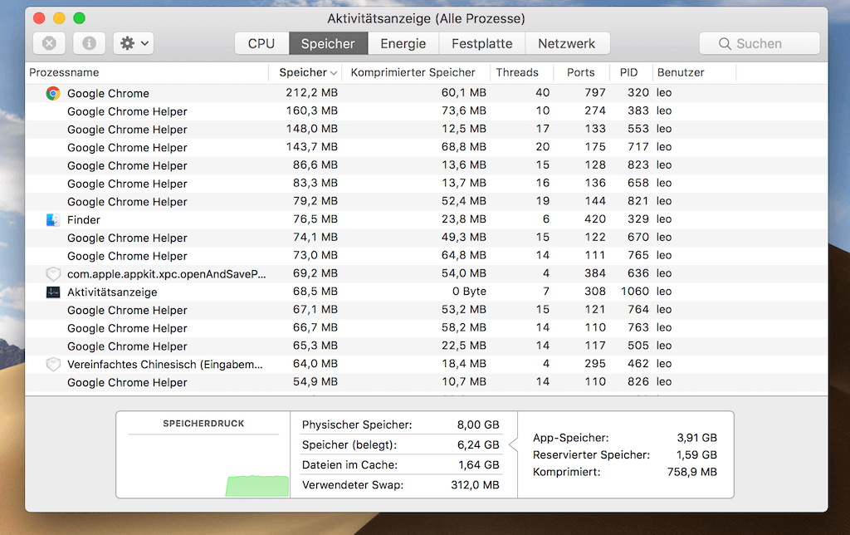Viewport: 850px width, 535px height.
Task: Select the Speicher tab
Action: 328,43
